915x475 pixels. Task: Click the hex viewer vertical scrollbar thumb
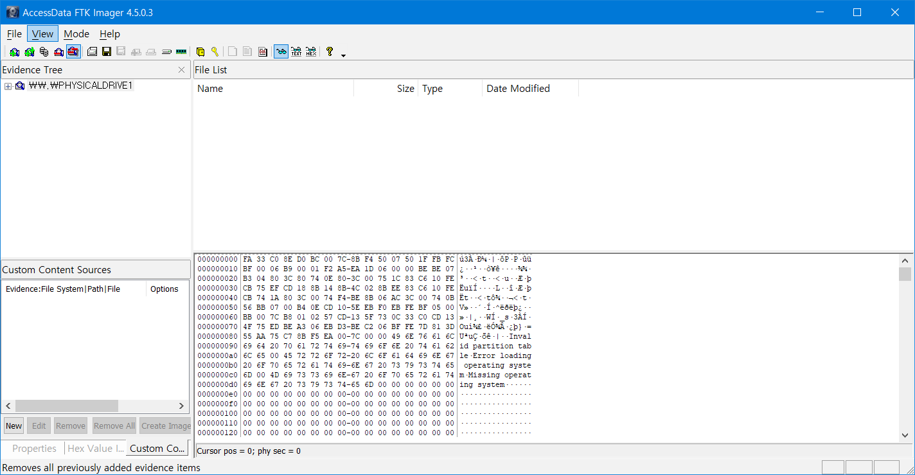(905, 274)
